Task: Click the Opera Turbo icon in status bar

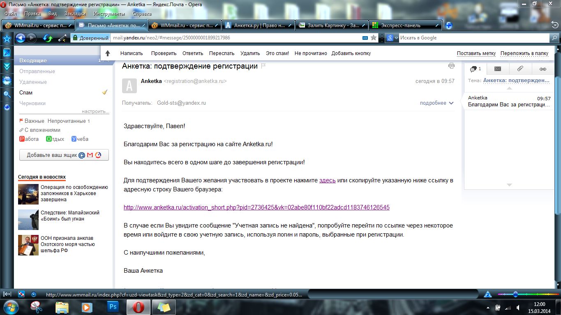Action: (x=34, y=294)
